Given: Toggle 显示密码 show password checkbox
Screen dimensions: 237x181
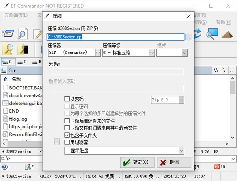Looking at the screenshot, I should (67, 106).
